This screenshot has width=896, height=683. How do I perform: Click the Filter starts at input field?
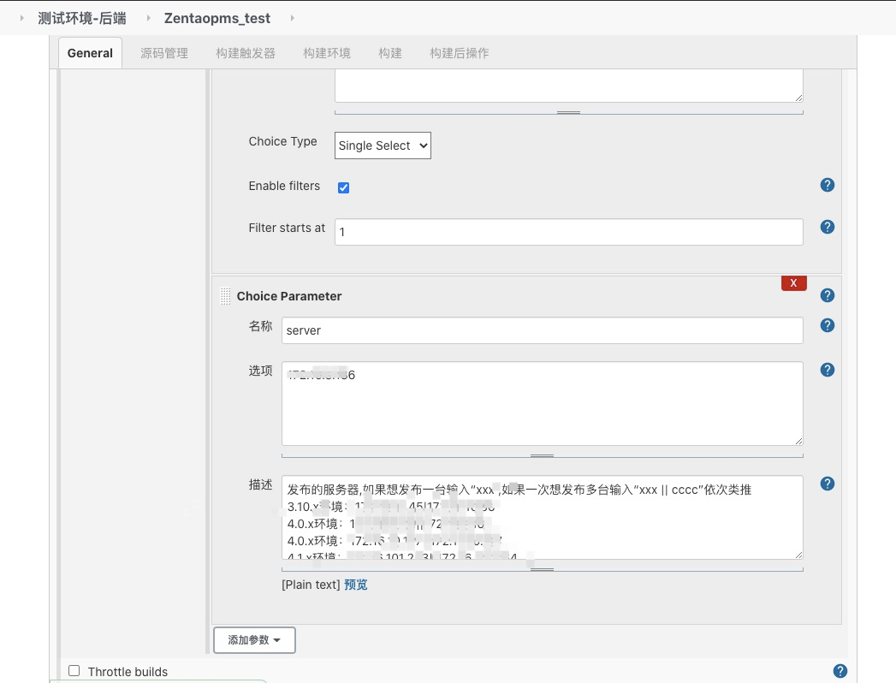(568, 232)
